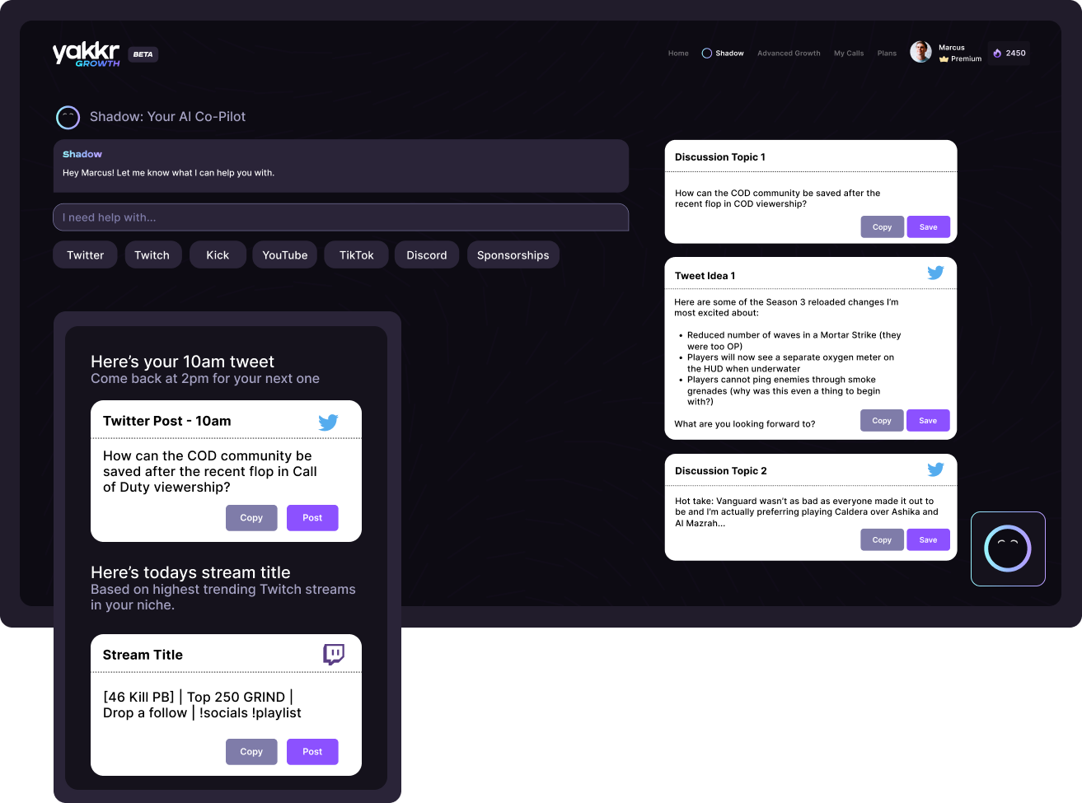Image resolution: width=1082 pixels, height=803 pixels.
Task: Copy Tweet Idea 1 text
Action: point(882,421)
